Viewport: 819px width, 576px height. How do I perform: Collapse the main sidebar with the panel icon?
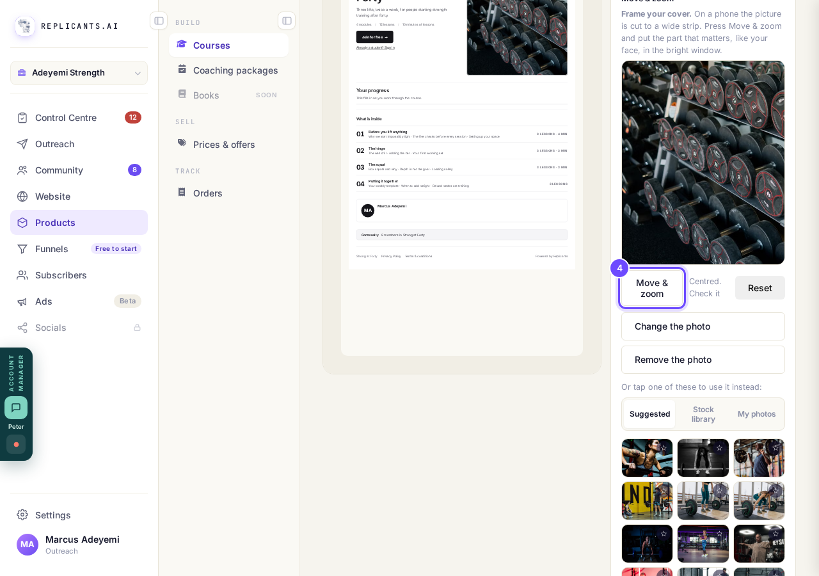pos(159,20)
